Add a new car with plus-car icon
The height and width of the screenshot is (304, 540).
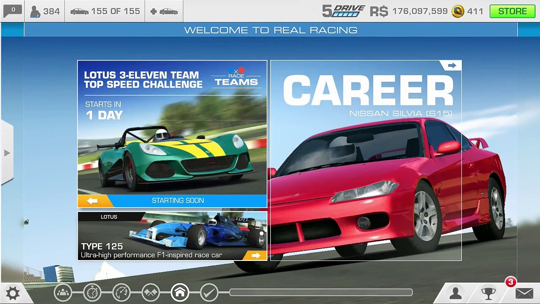164,11
